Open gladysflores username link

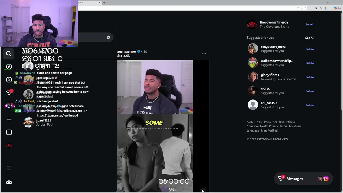pyautogui.click(x=270, y=75)
